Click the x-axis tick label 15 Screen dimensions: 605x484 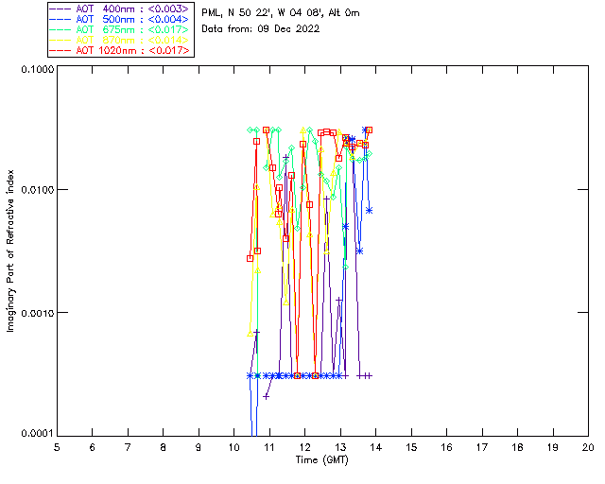click(x=411, y=447)
